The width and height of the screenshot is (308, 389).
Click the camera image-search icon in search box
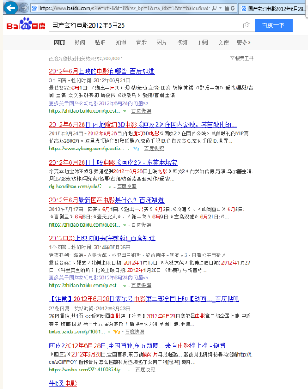click(246, 25)
